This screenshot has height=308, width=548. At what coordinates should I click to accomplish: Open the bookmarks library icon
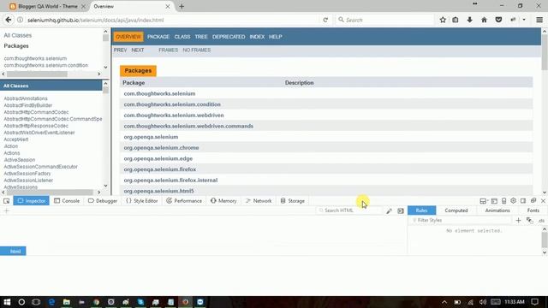click(455, 20)
